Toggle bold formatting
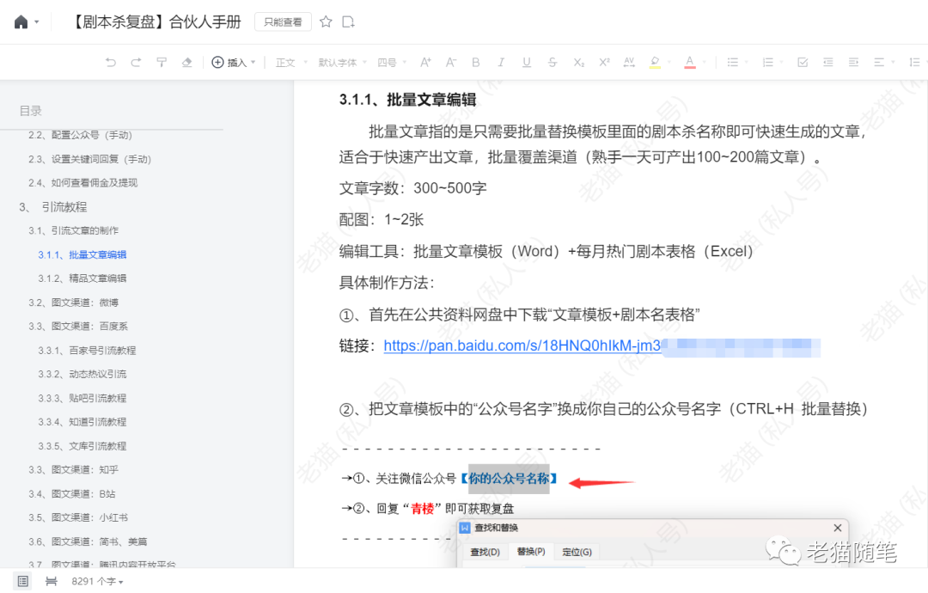The image size is (928, 593). 476,62
